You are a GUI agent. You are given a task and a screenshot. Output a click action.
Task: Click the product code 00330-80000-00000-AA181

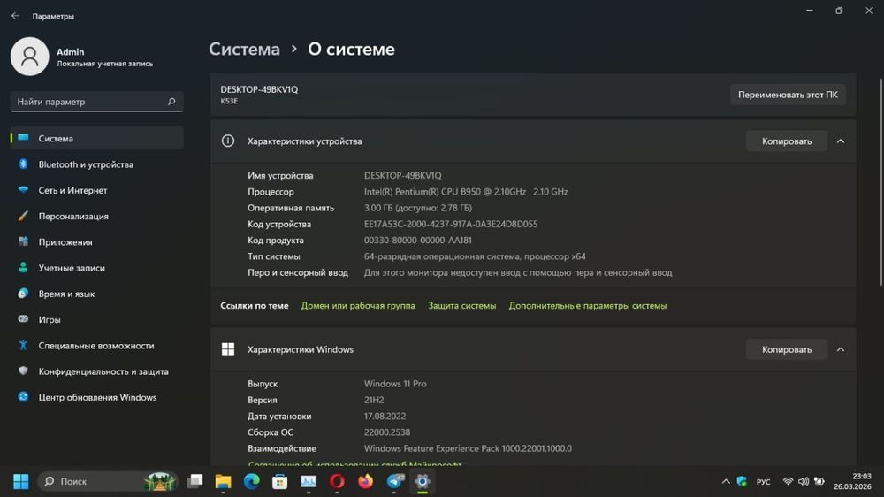(x=418, y=241)
